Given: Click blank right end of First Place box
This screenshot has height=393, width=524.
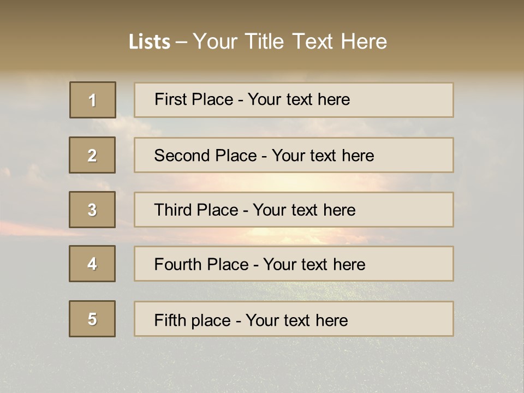Looking at the screenshot, I should (415, 100).
